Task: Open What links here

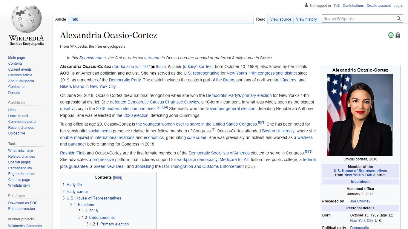Action: [x=20, y=151]
